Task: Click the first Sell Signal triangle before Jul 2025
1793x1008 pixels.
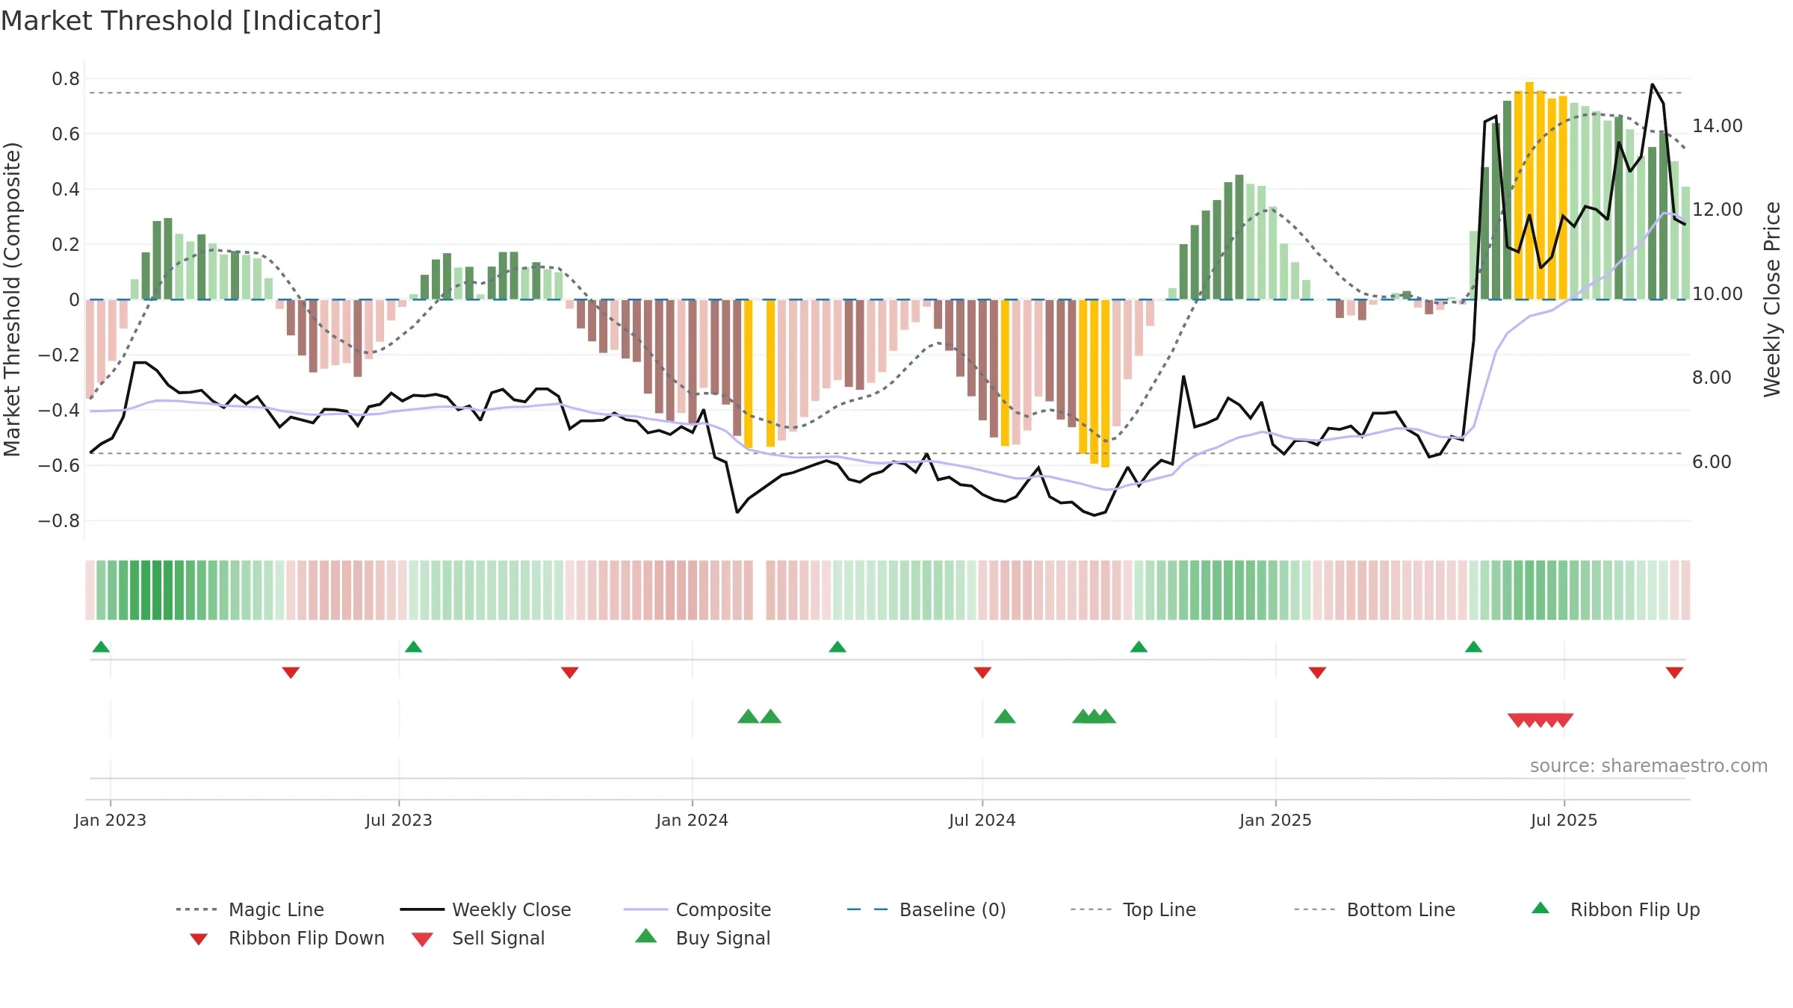Action: pos(1517,721)
